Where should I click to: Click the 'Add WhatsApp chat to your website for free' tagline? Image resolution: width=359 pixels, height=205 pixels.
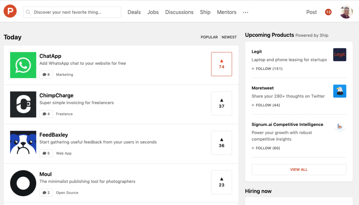point(83,63)
